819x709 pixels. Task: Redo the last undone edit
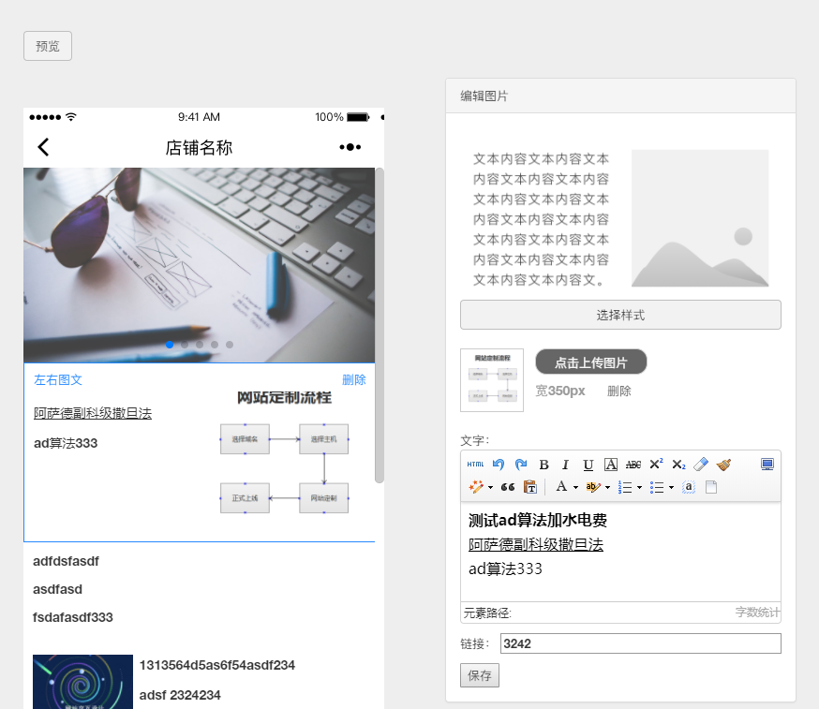(521, 465)
